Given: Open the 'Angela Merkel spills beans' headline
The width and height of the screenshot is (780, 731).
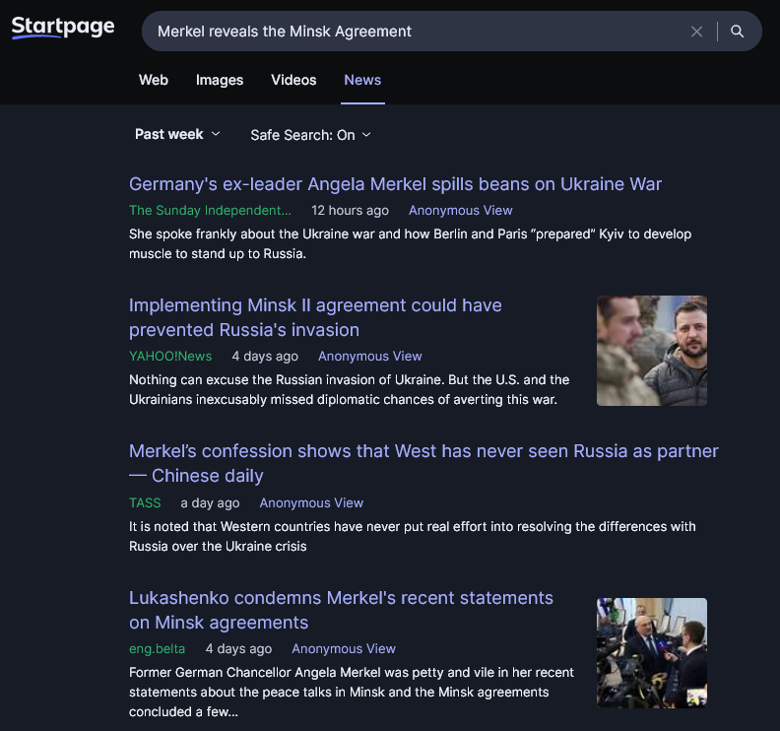Looking at the screenshot, I should (x=395, y=184).
